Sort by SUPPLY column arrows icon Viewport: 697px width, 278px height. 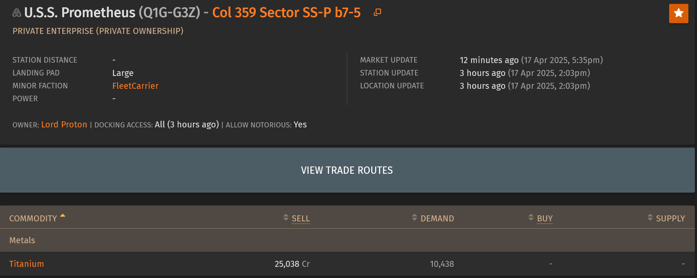pos(650,218)
